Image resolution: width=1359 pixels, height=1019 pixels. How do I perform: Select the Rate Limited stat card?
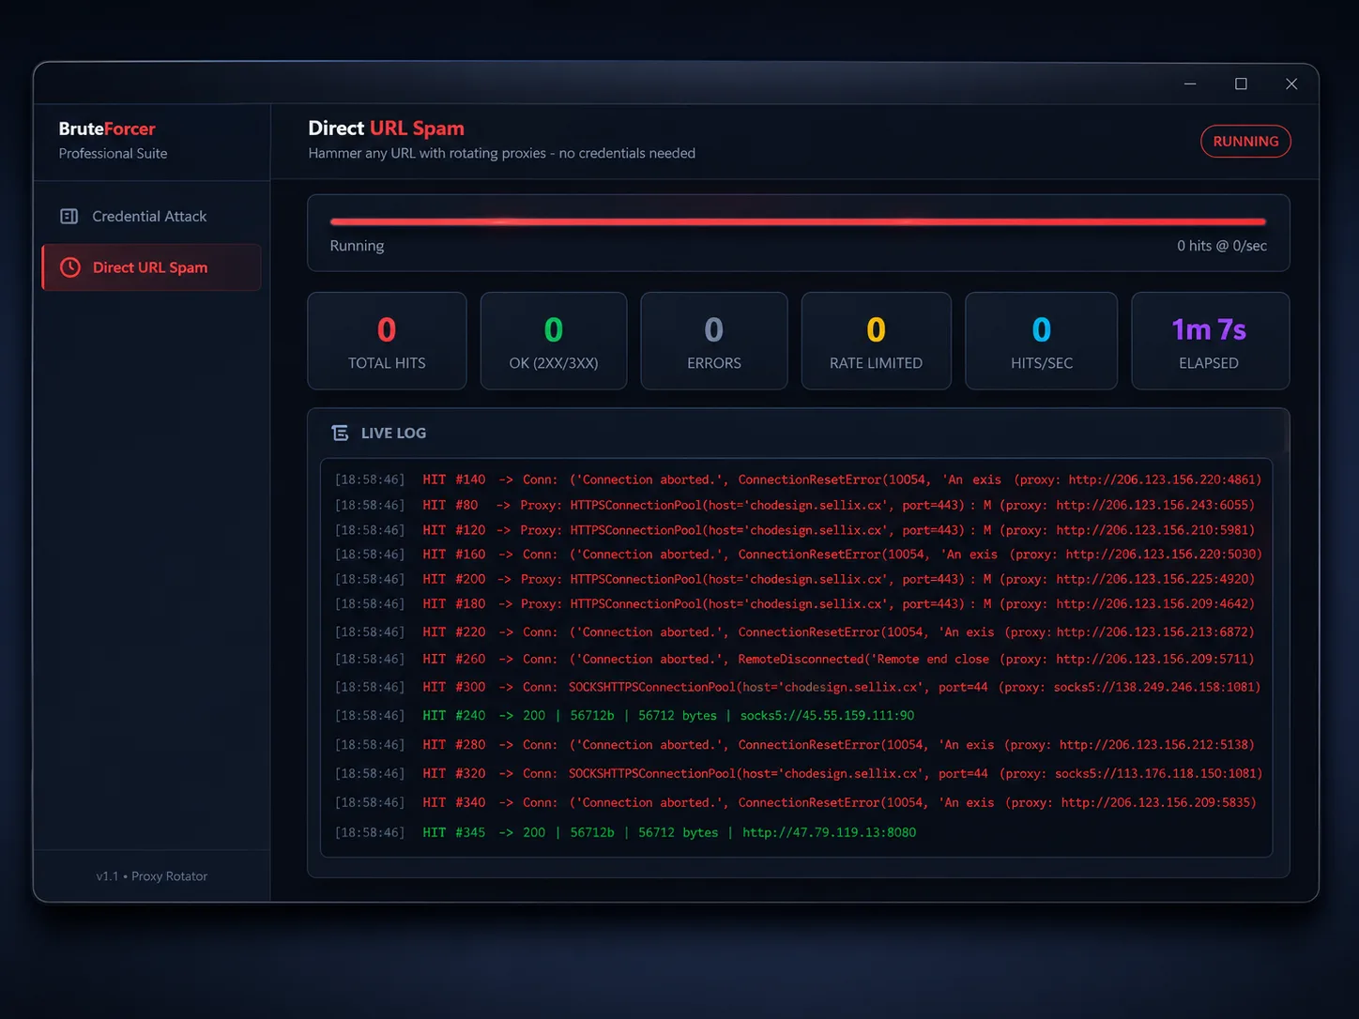coord(876,341)
